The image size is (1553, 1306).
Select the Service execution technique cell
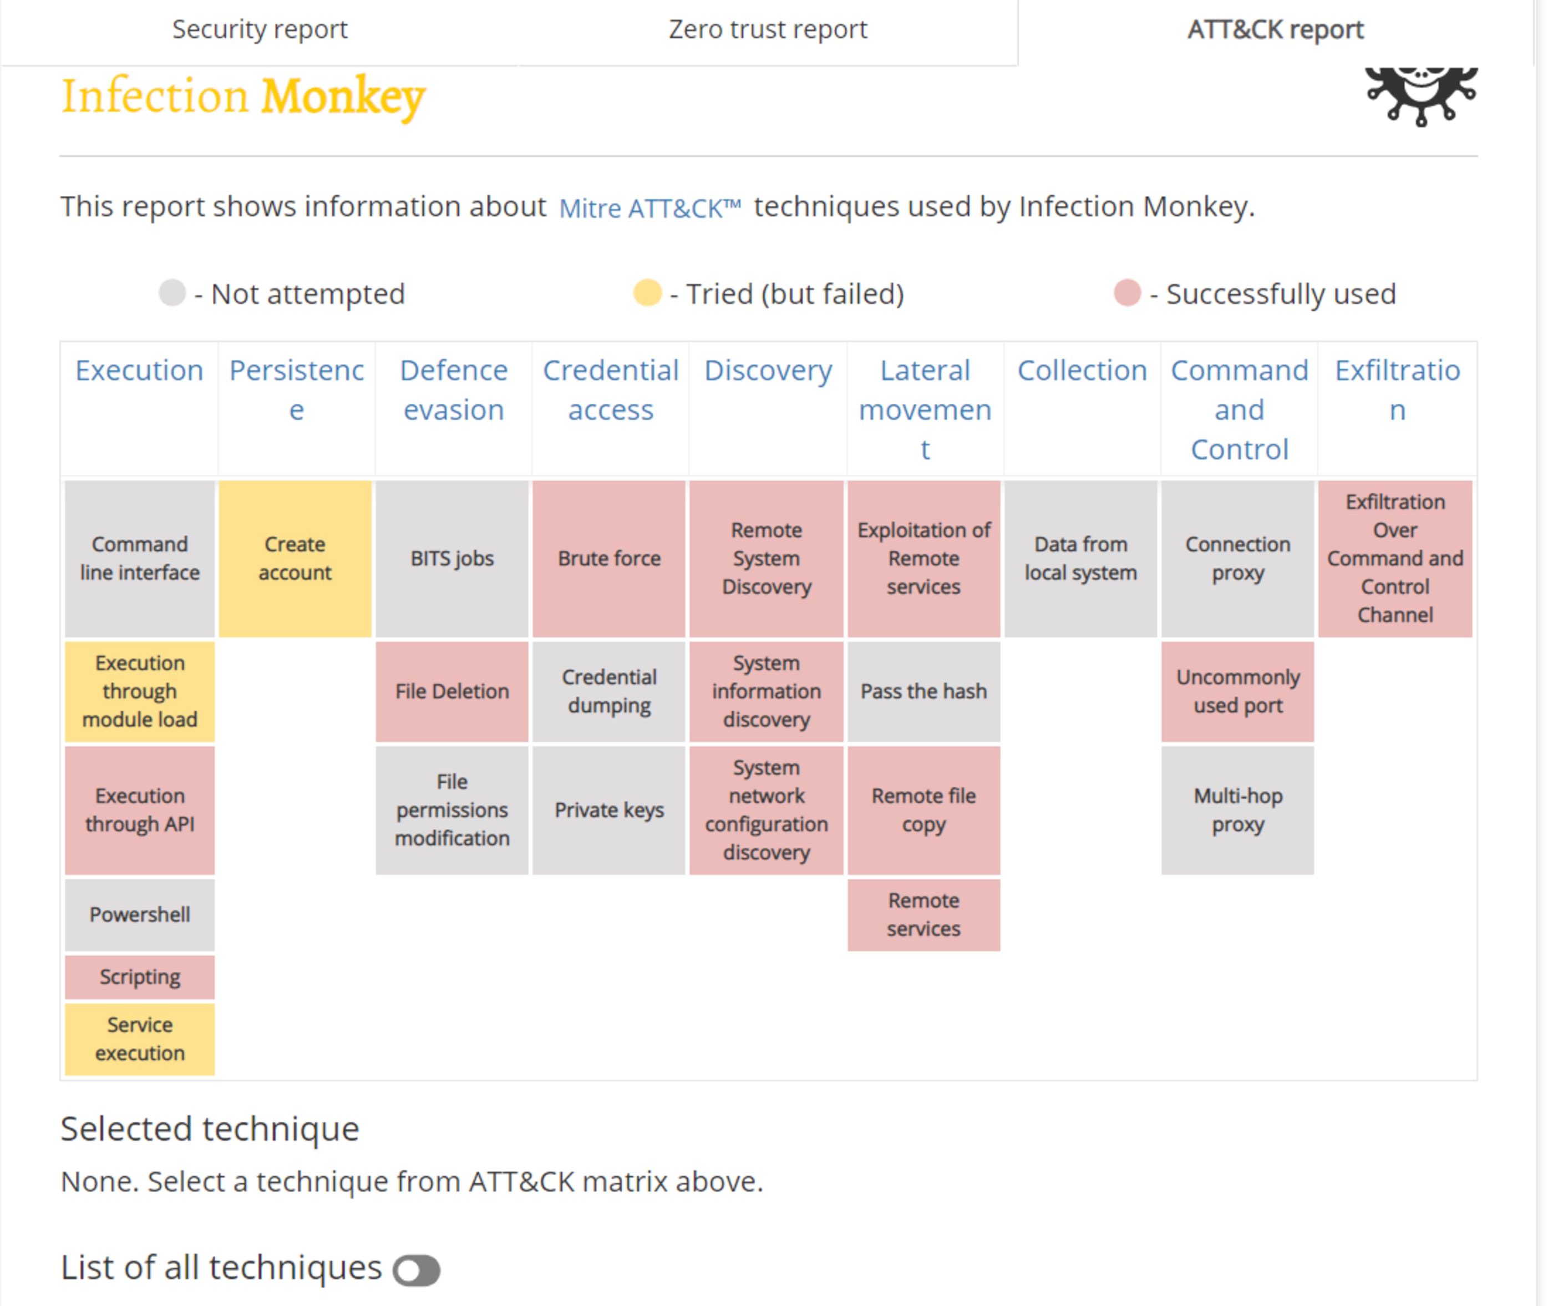(139, 1040)
